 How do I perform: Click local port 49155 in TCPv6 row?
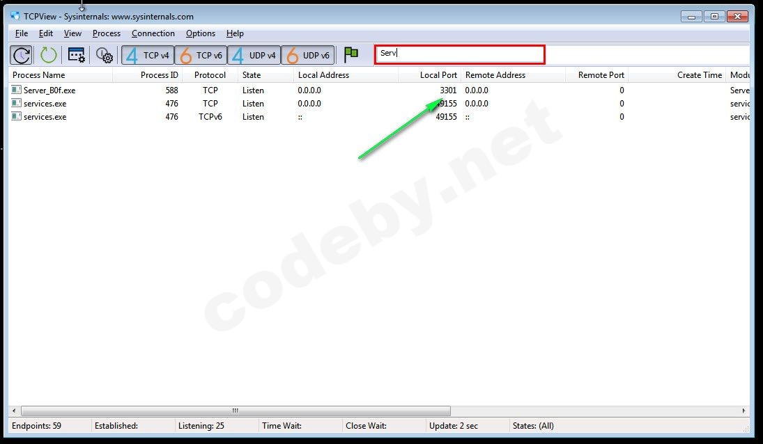tap(446, 117)
